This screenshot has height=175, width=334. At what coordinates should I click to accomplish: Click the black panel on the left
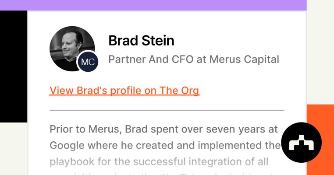click(13, 66)
